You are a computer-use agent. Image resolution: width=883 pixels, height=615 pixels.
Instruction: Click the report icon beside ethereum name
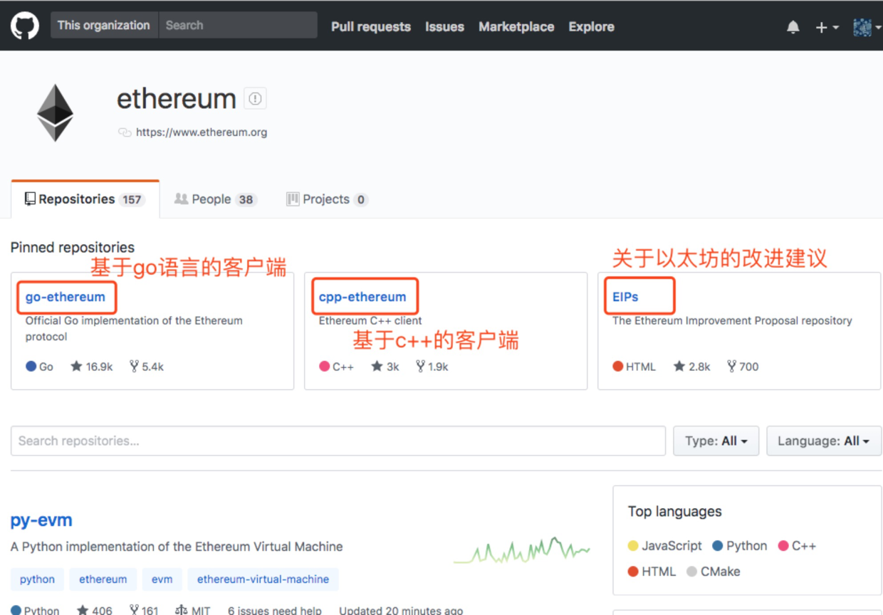pyautogui.click(x=255, y=99)
